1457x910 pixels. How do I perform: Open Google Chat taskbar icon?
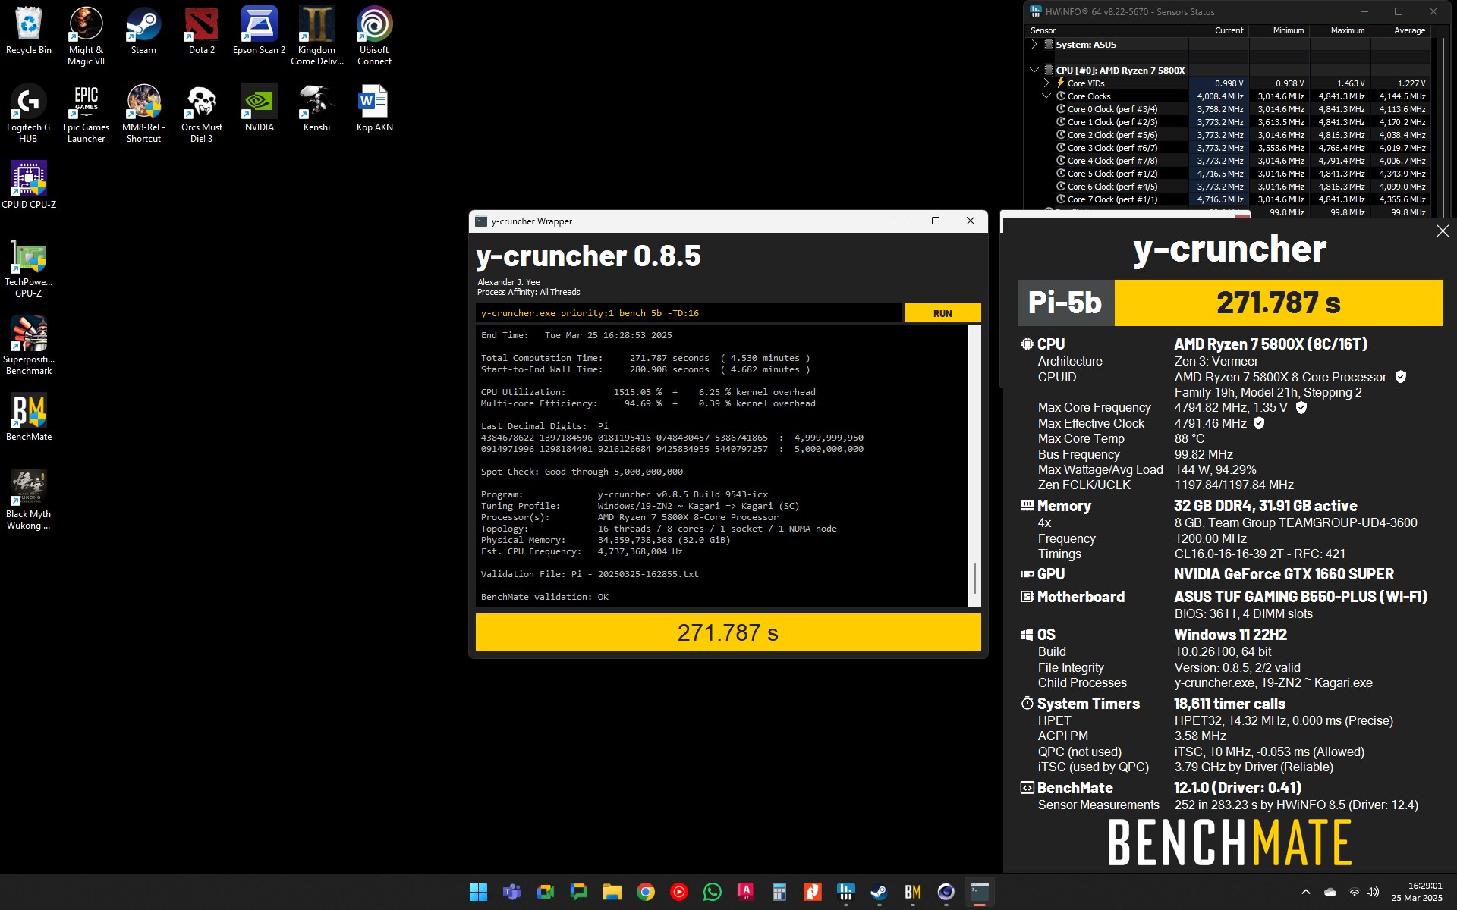pos(579,892)
